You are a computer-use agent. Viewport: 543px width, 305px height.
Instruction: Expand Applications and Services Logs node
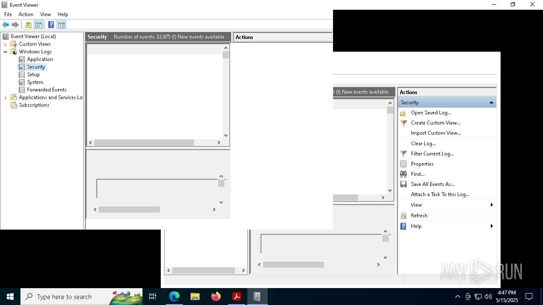[x=6, y=97]
